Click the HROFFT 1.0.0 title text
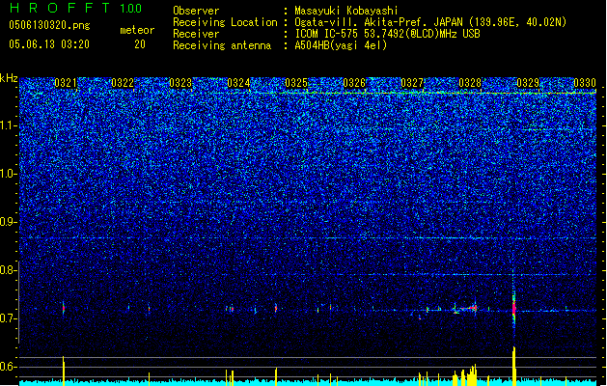The image size is (607, 386). point(76,8)
